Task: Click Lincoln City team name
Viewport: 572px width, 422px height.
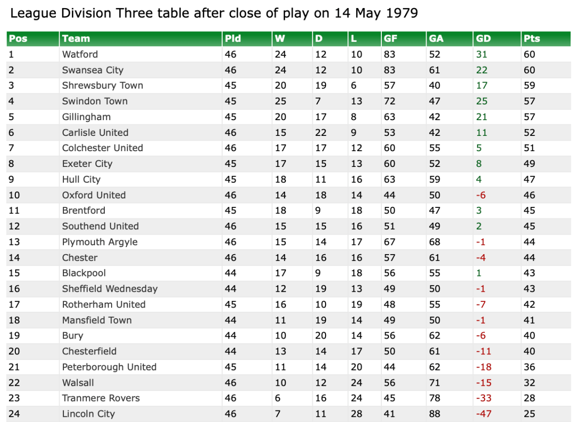Action: point(88,414)
